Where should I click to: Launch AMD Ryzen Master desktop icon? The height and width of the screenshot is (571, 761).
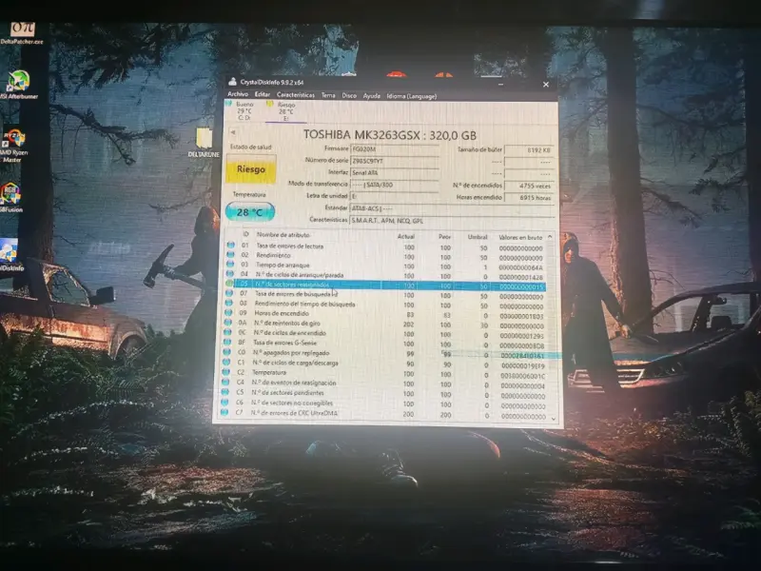(13, 146)
